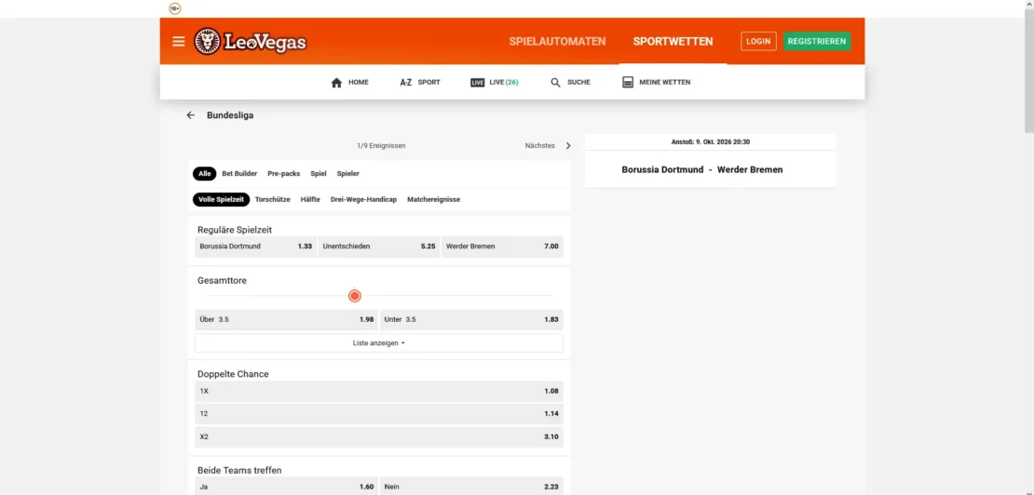Open the hamburger menu icon

pyautogui.click(x=178, y=42)
